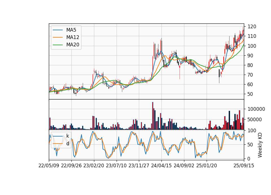Click the 24/04/15 date label
Screen dimensions: 271x195
[161, 166]
